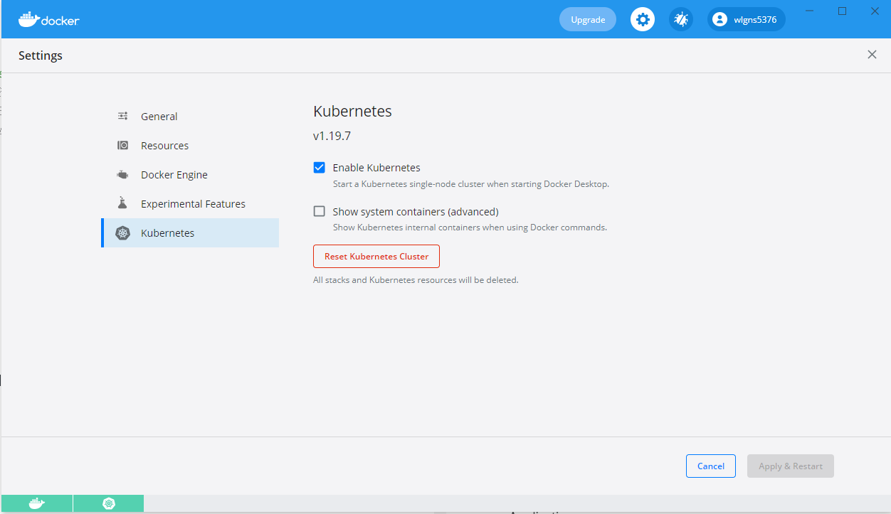Close the Settings panel with the X

tap(872, 55)
